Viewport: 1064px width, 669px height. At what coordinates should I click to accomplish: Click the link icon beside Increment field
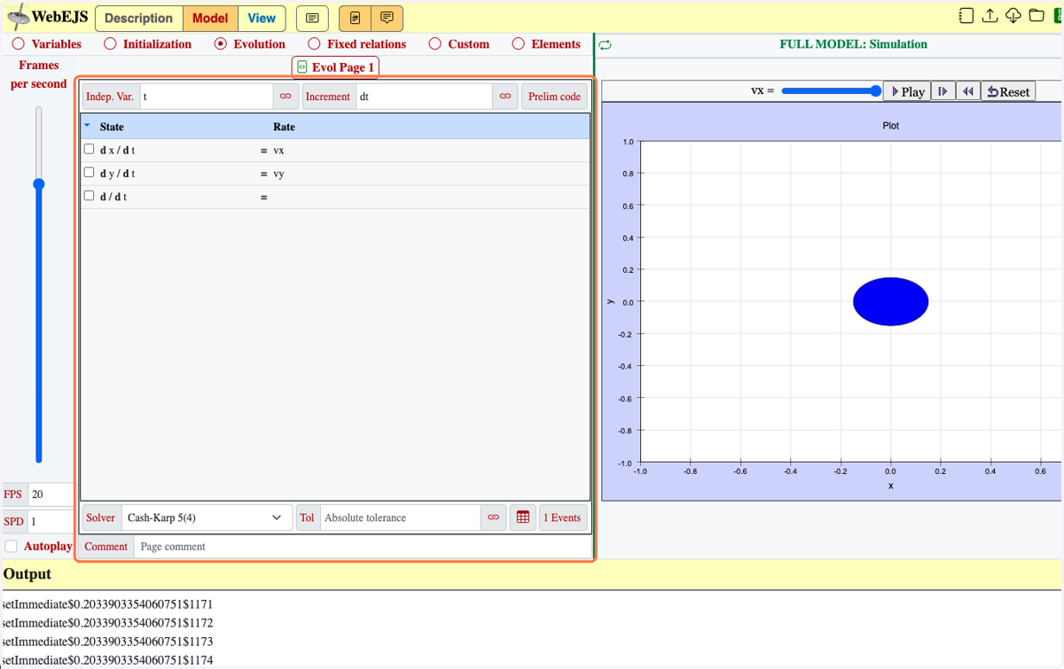505,97
